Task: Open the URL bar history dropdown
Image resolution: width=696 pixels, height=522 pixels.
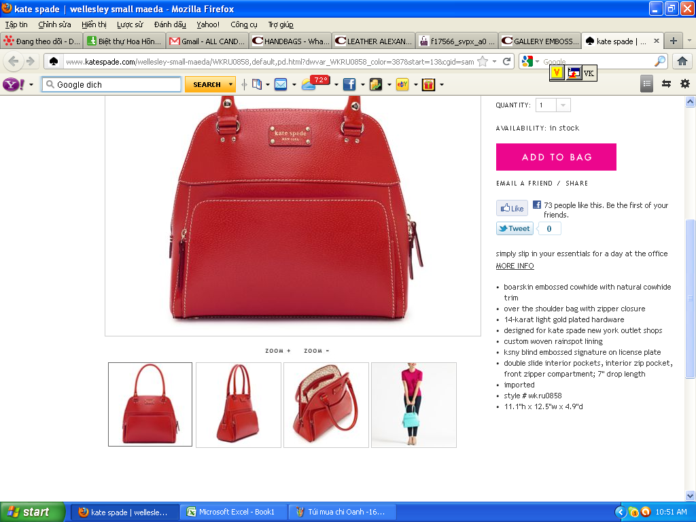Action: point(494,61)
